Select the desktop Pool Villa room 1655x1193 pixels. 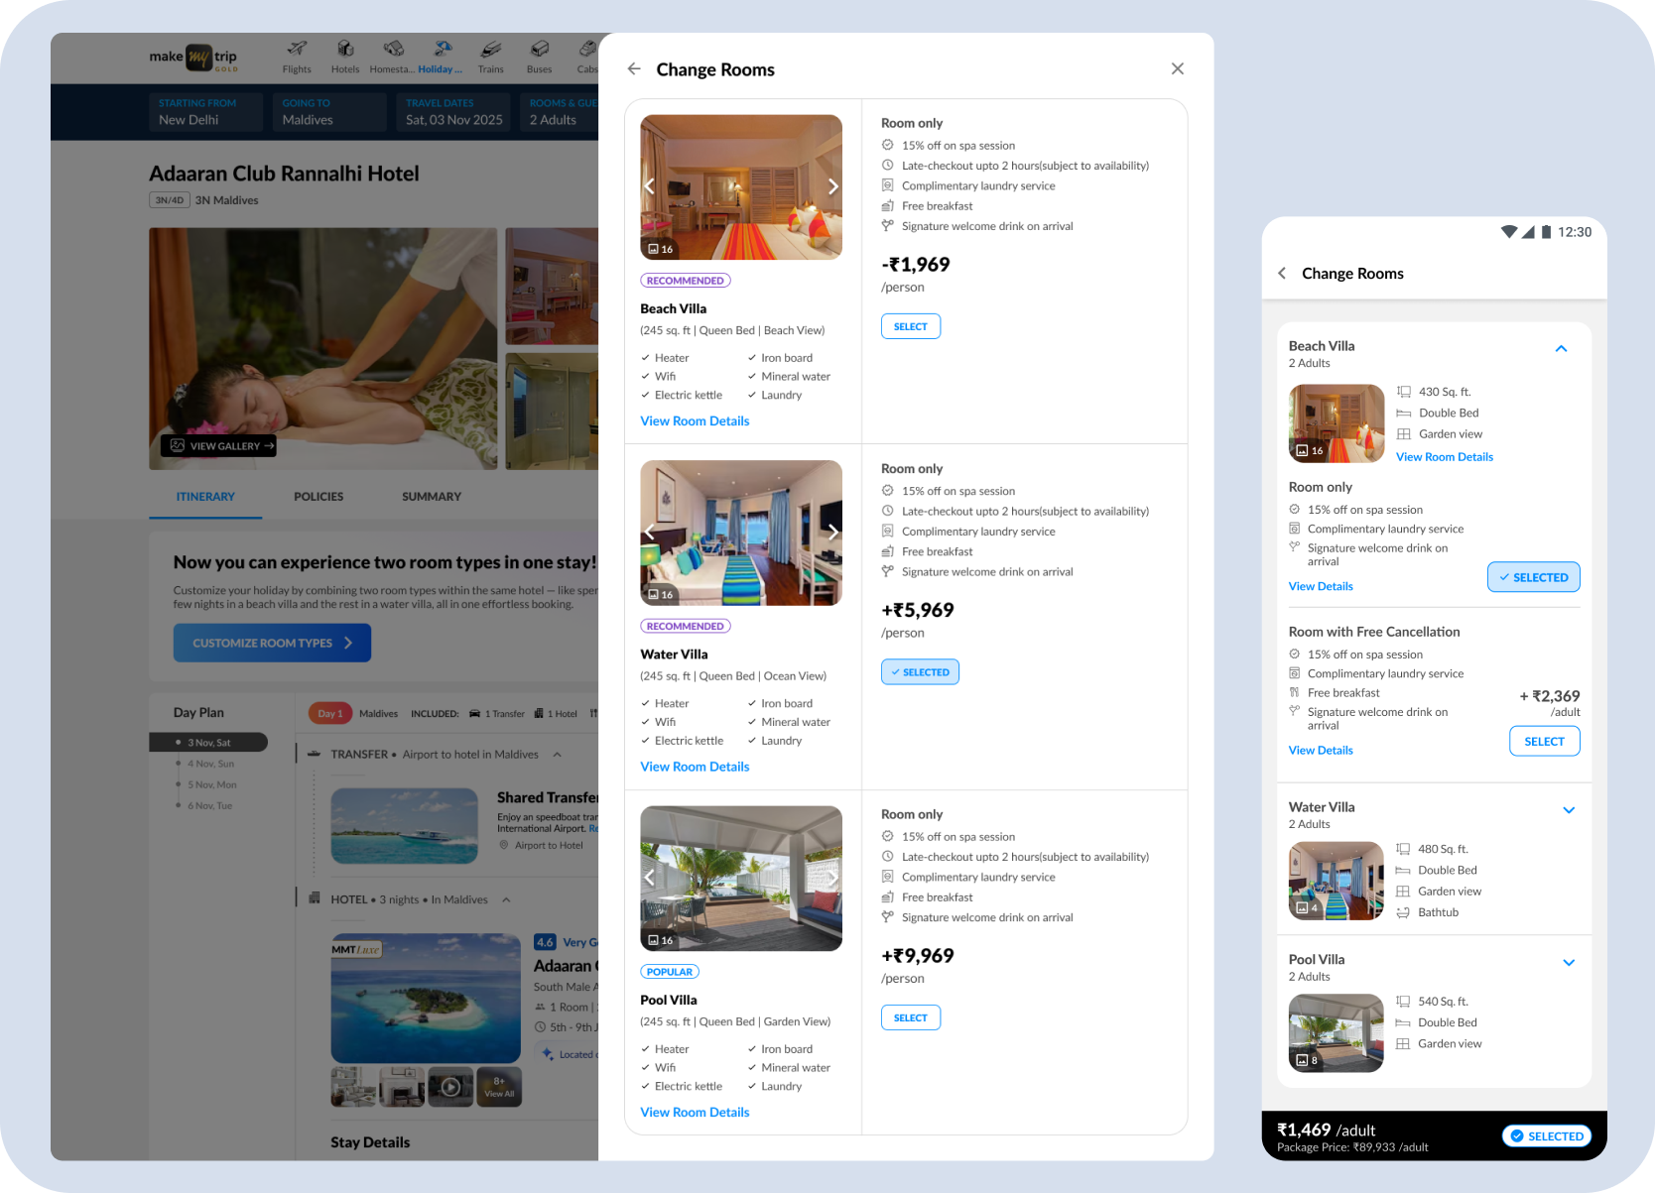[911, 1017]
